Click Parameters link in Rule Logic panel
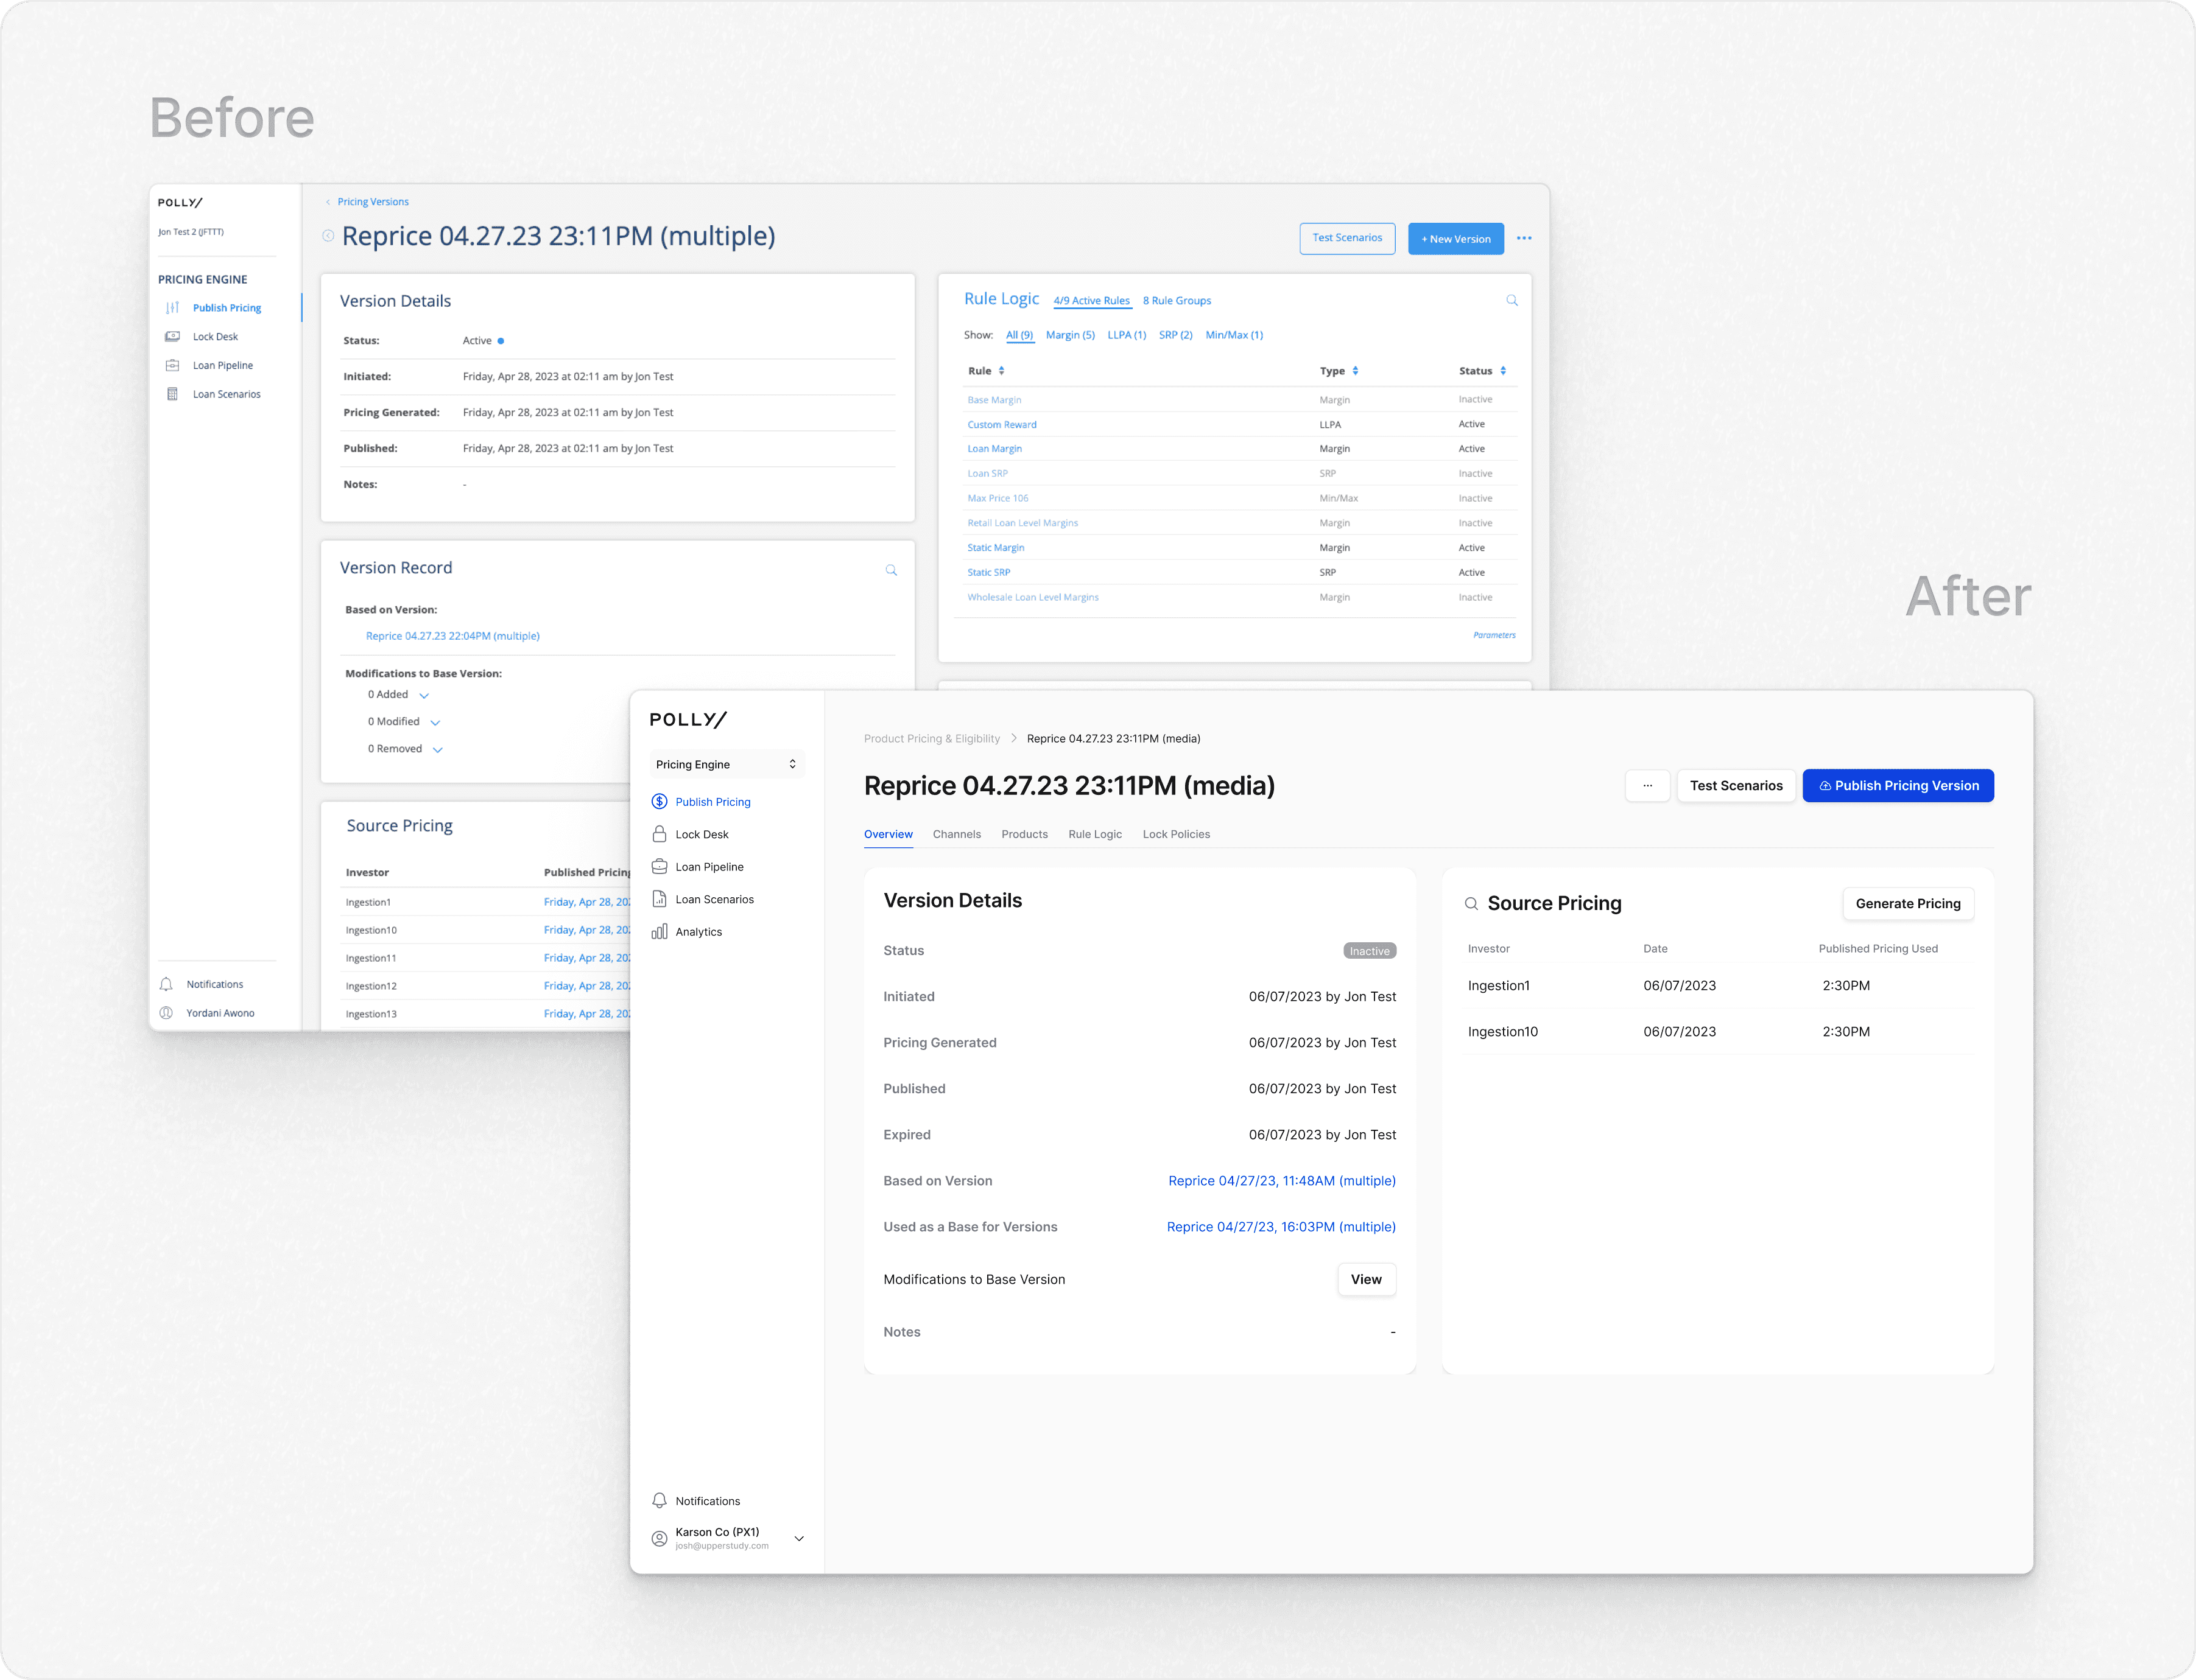The image size is (2196, 1680). 1494,635
